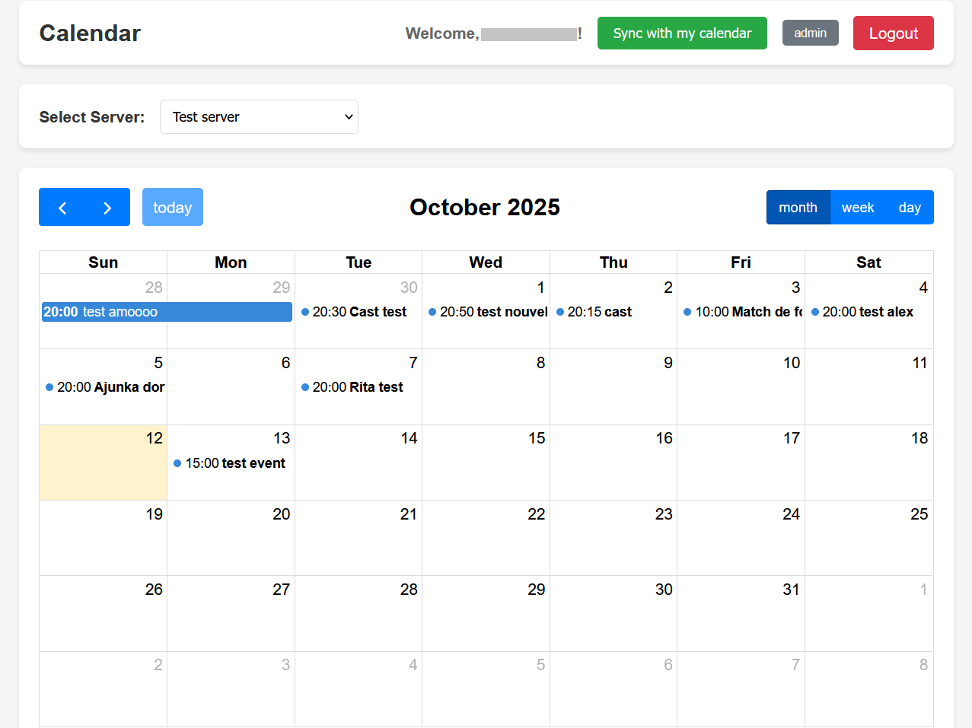Open the 20:00 Ajunka event
Screen dimensions: 972x728
(104, 387)
